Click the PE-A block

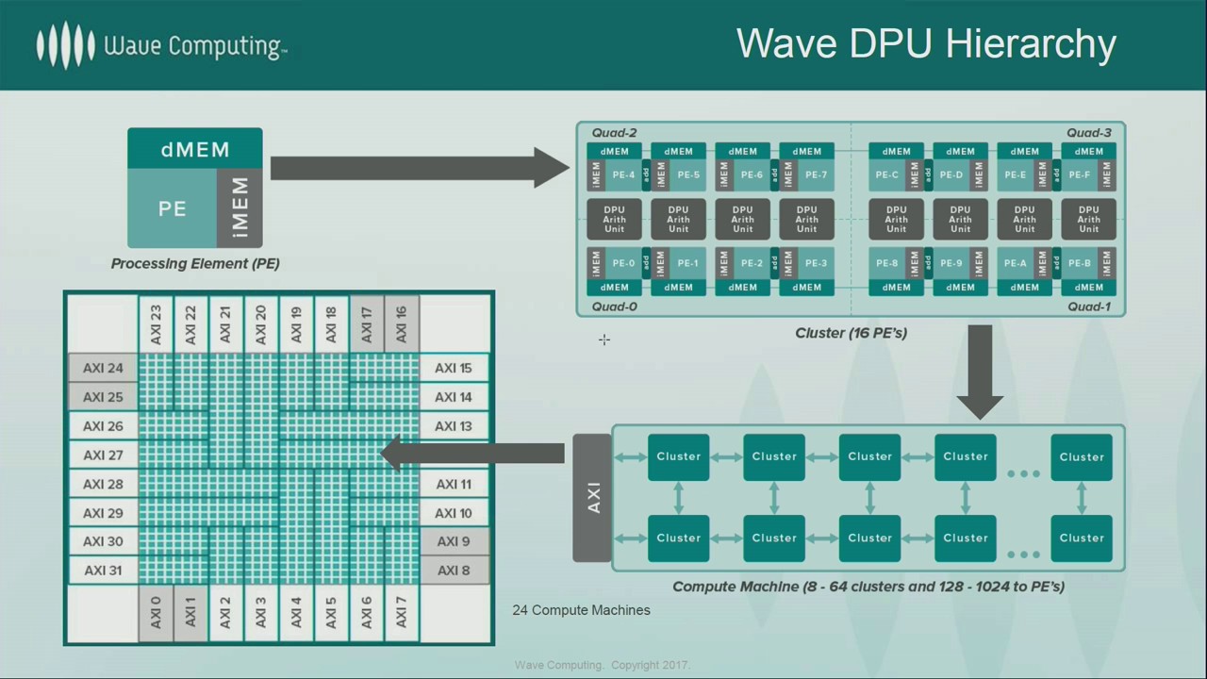coord(1016,263)
